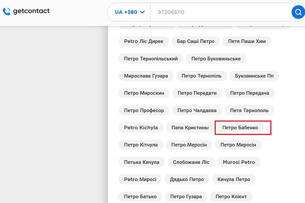The image size is (305, 203).
Task: Click the phone number input field
Action: click(221, 12)
